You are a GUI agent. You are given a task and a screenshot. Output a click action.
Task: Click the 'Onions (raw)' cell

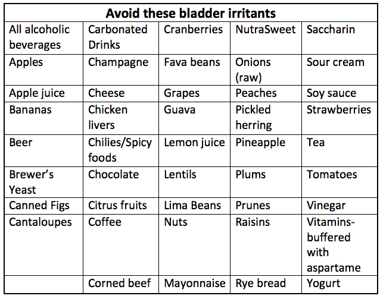point(253,70)
